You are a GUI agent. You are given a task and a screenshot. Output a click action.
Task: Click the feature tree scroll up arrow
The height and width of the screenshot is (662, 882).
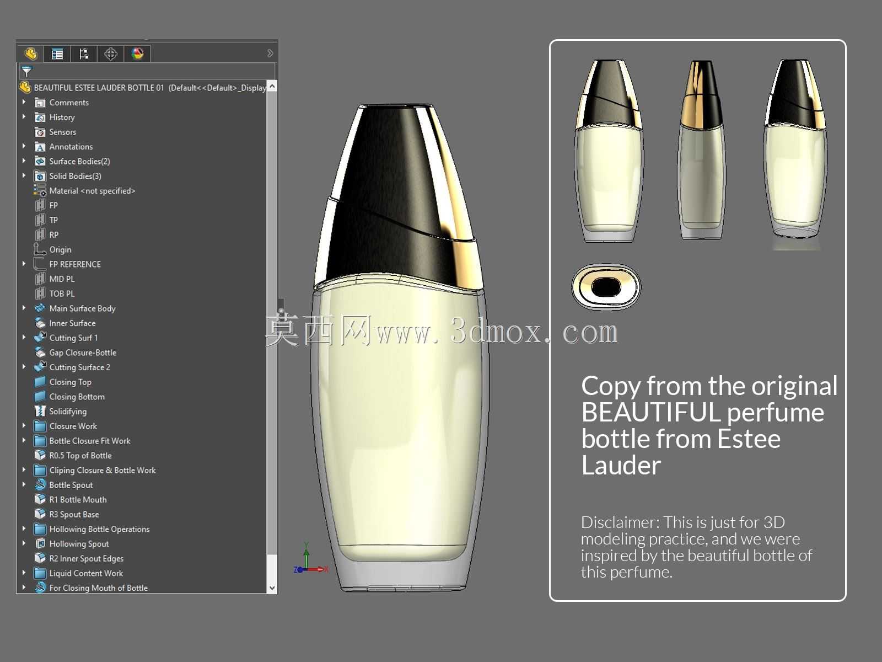click(272, 87)
